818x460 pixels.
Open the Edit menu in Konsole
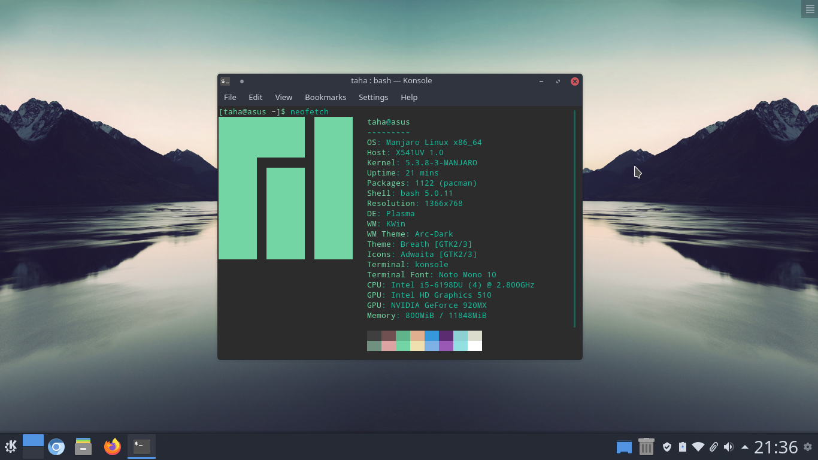pos(256,97)
